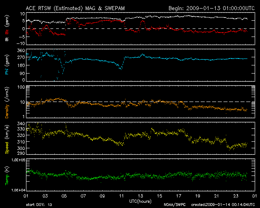Click the '270' tick on Phi axis

coord(21,57)
